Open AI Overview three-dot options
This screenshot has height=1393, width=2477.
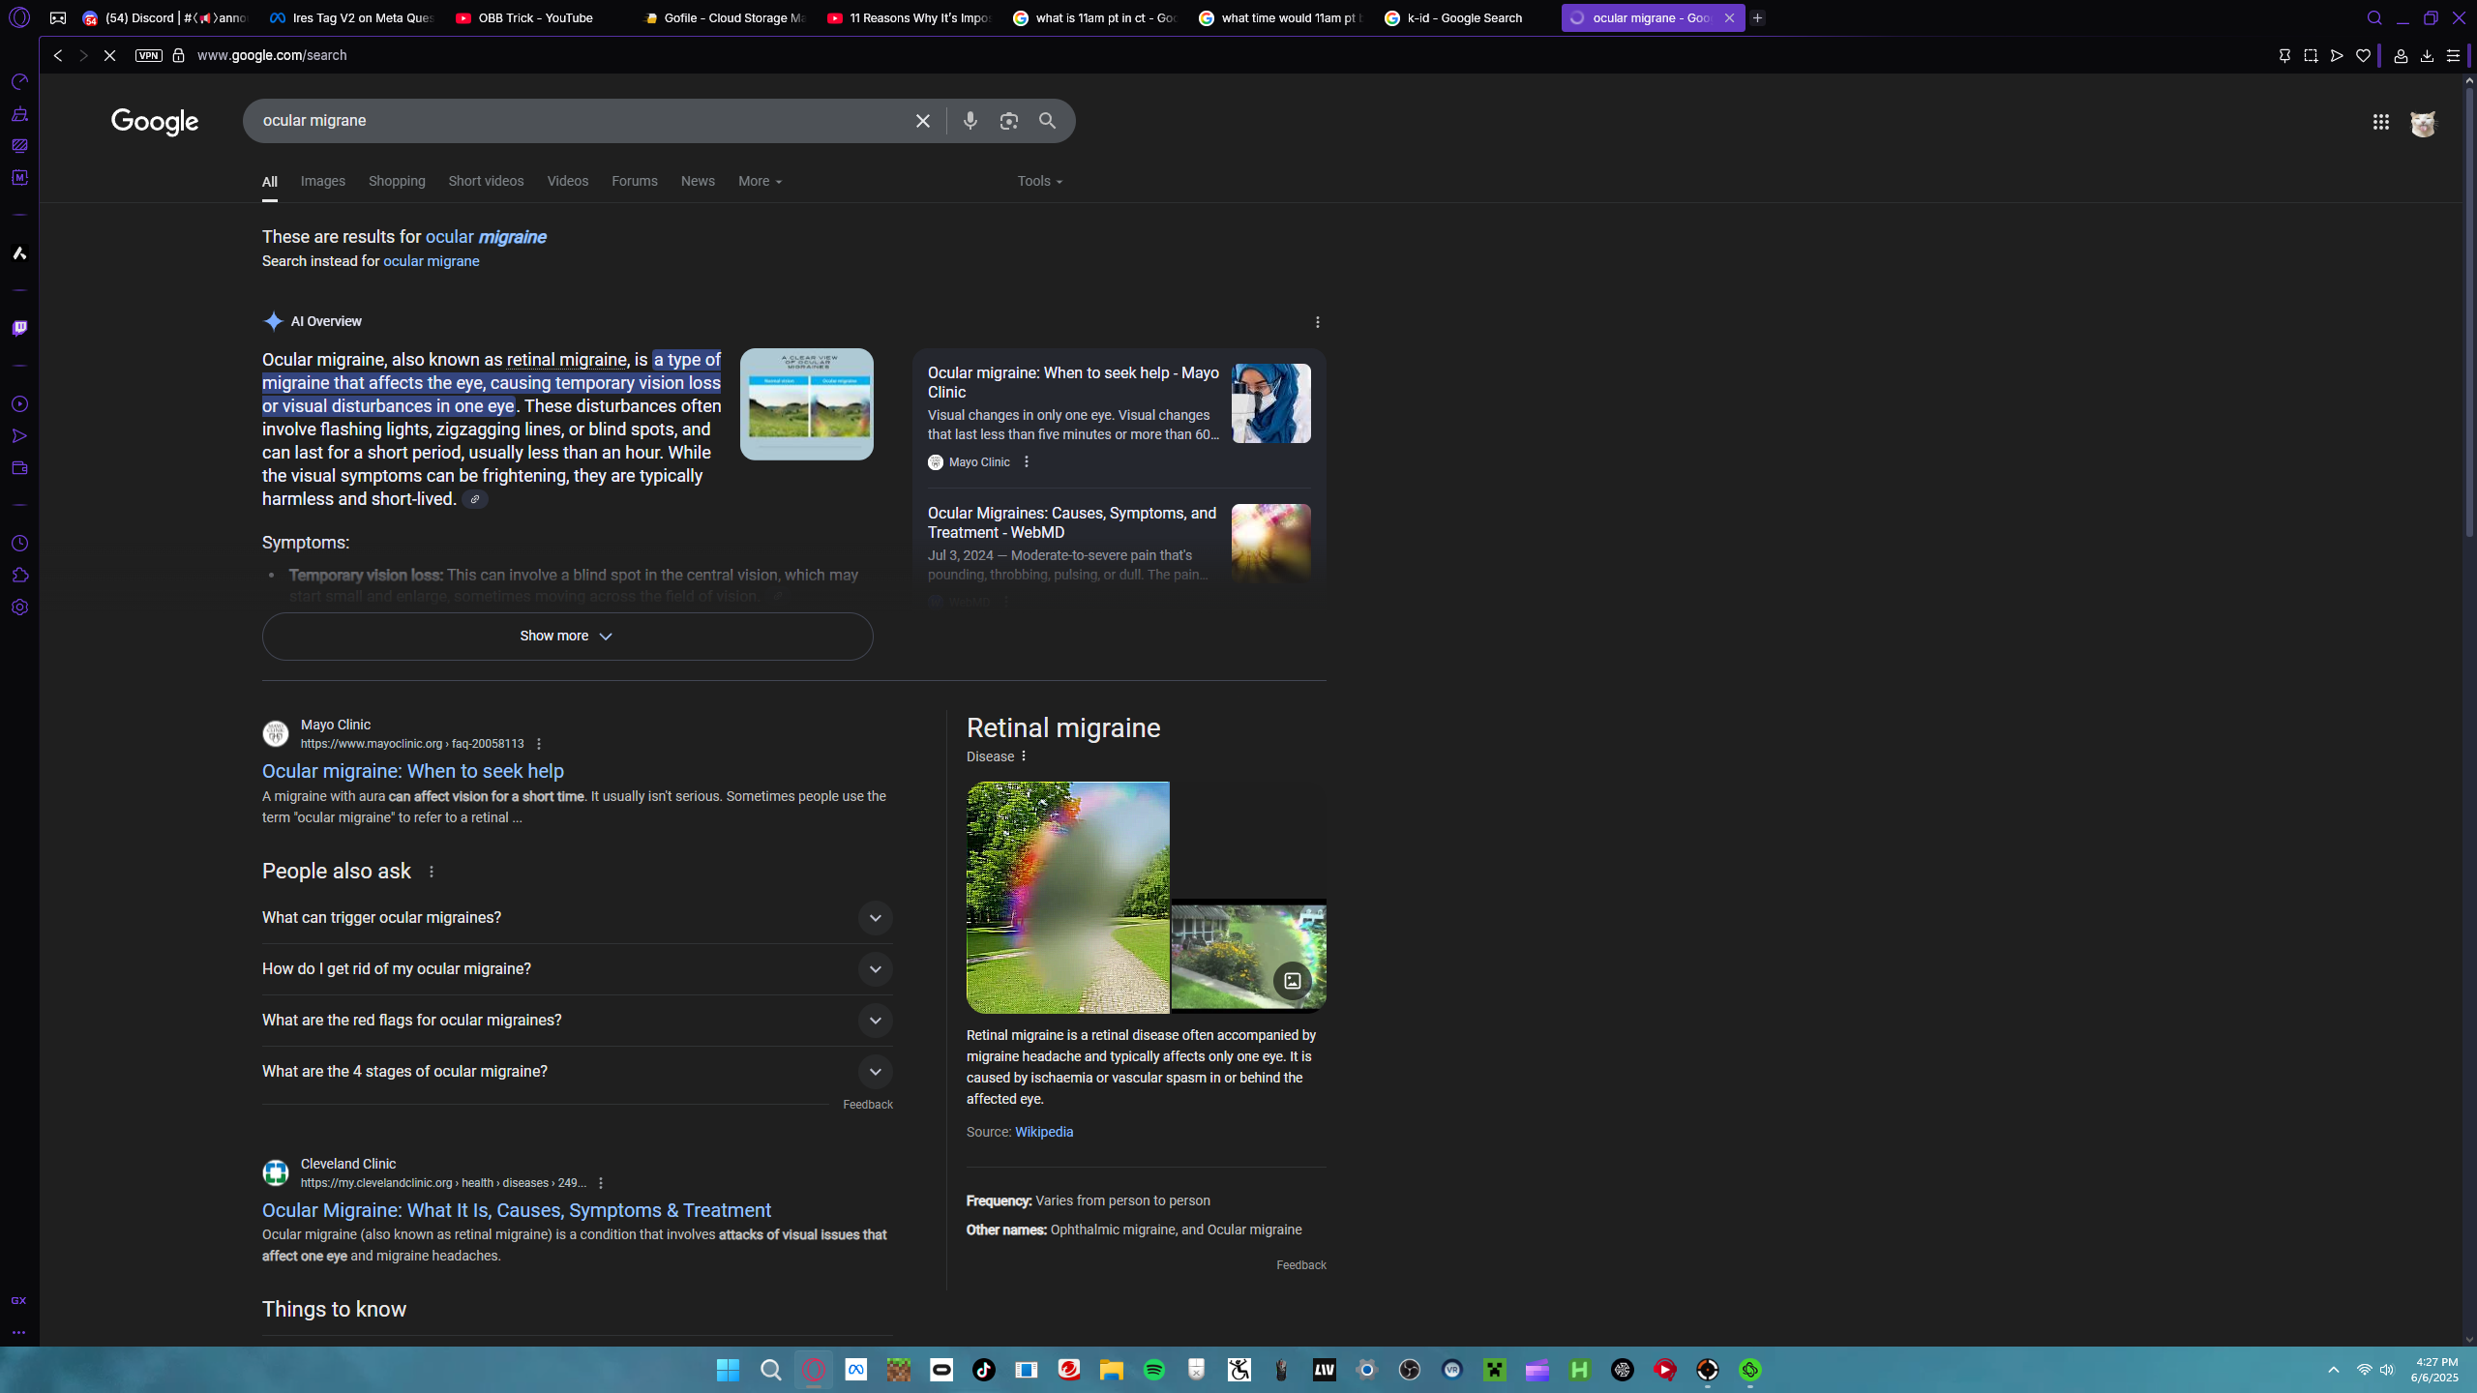1317,322
